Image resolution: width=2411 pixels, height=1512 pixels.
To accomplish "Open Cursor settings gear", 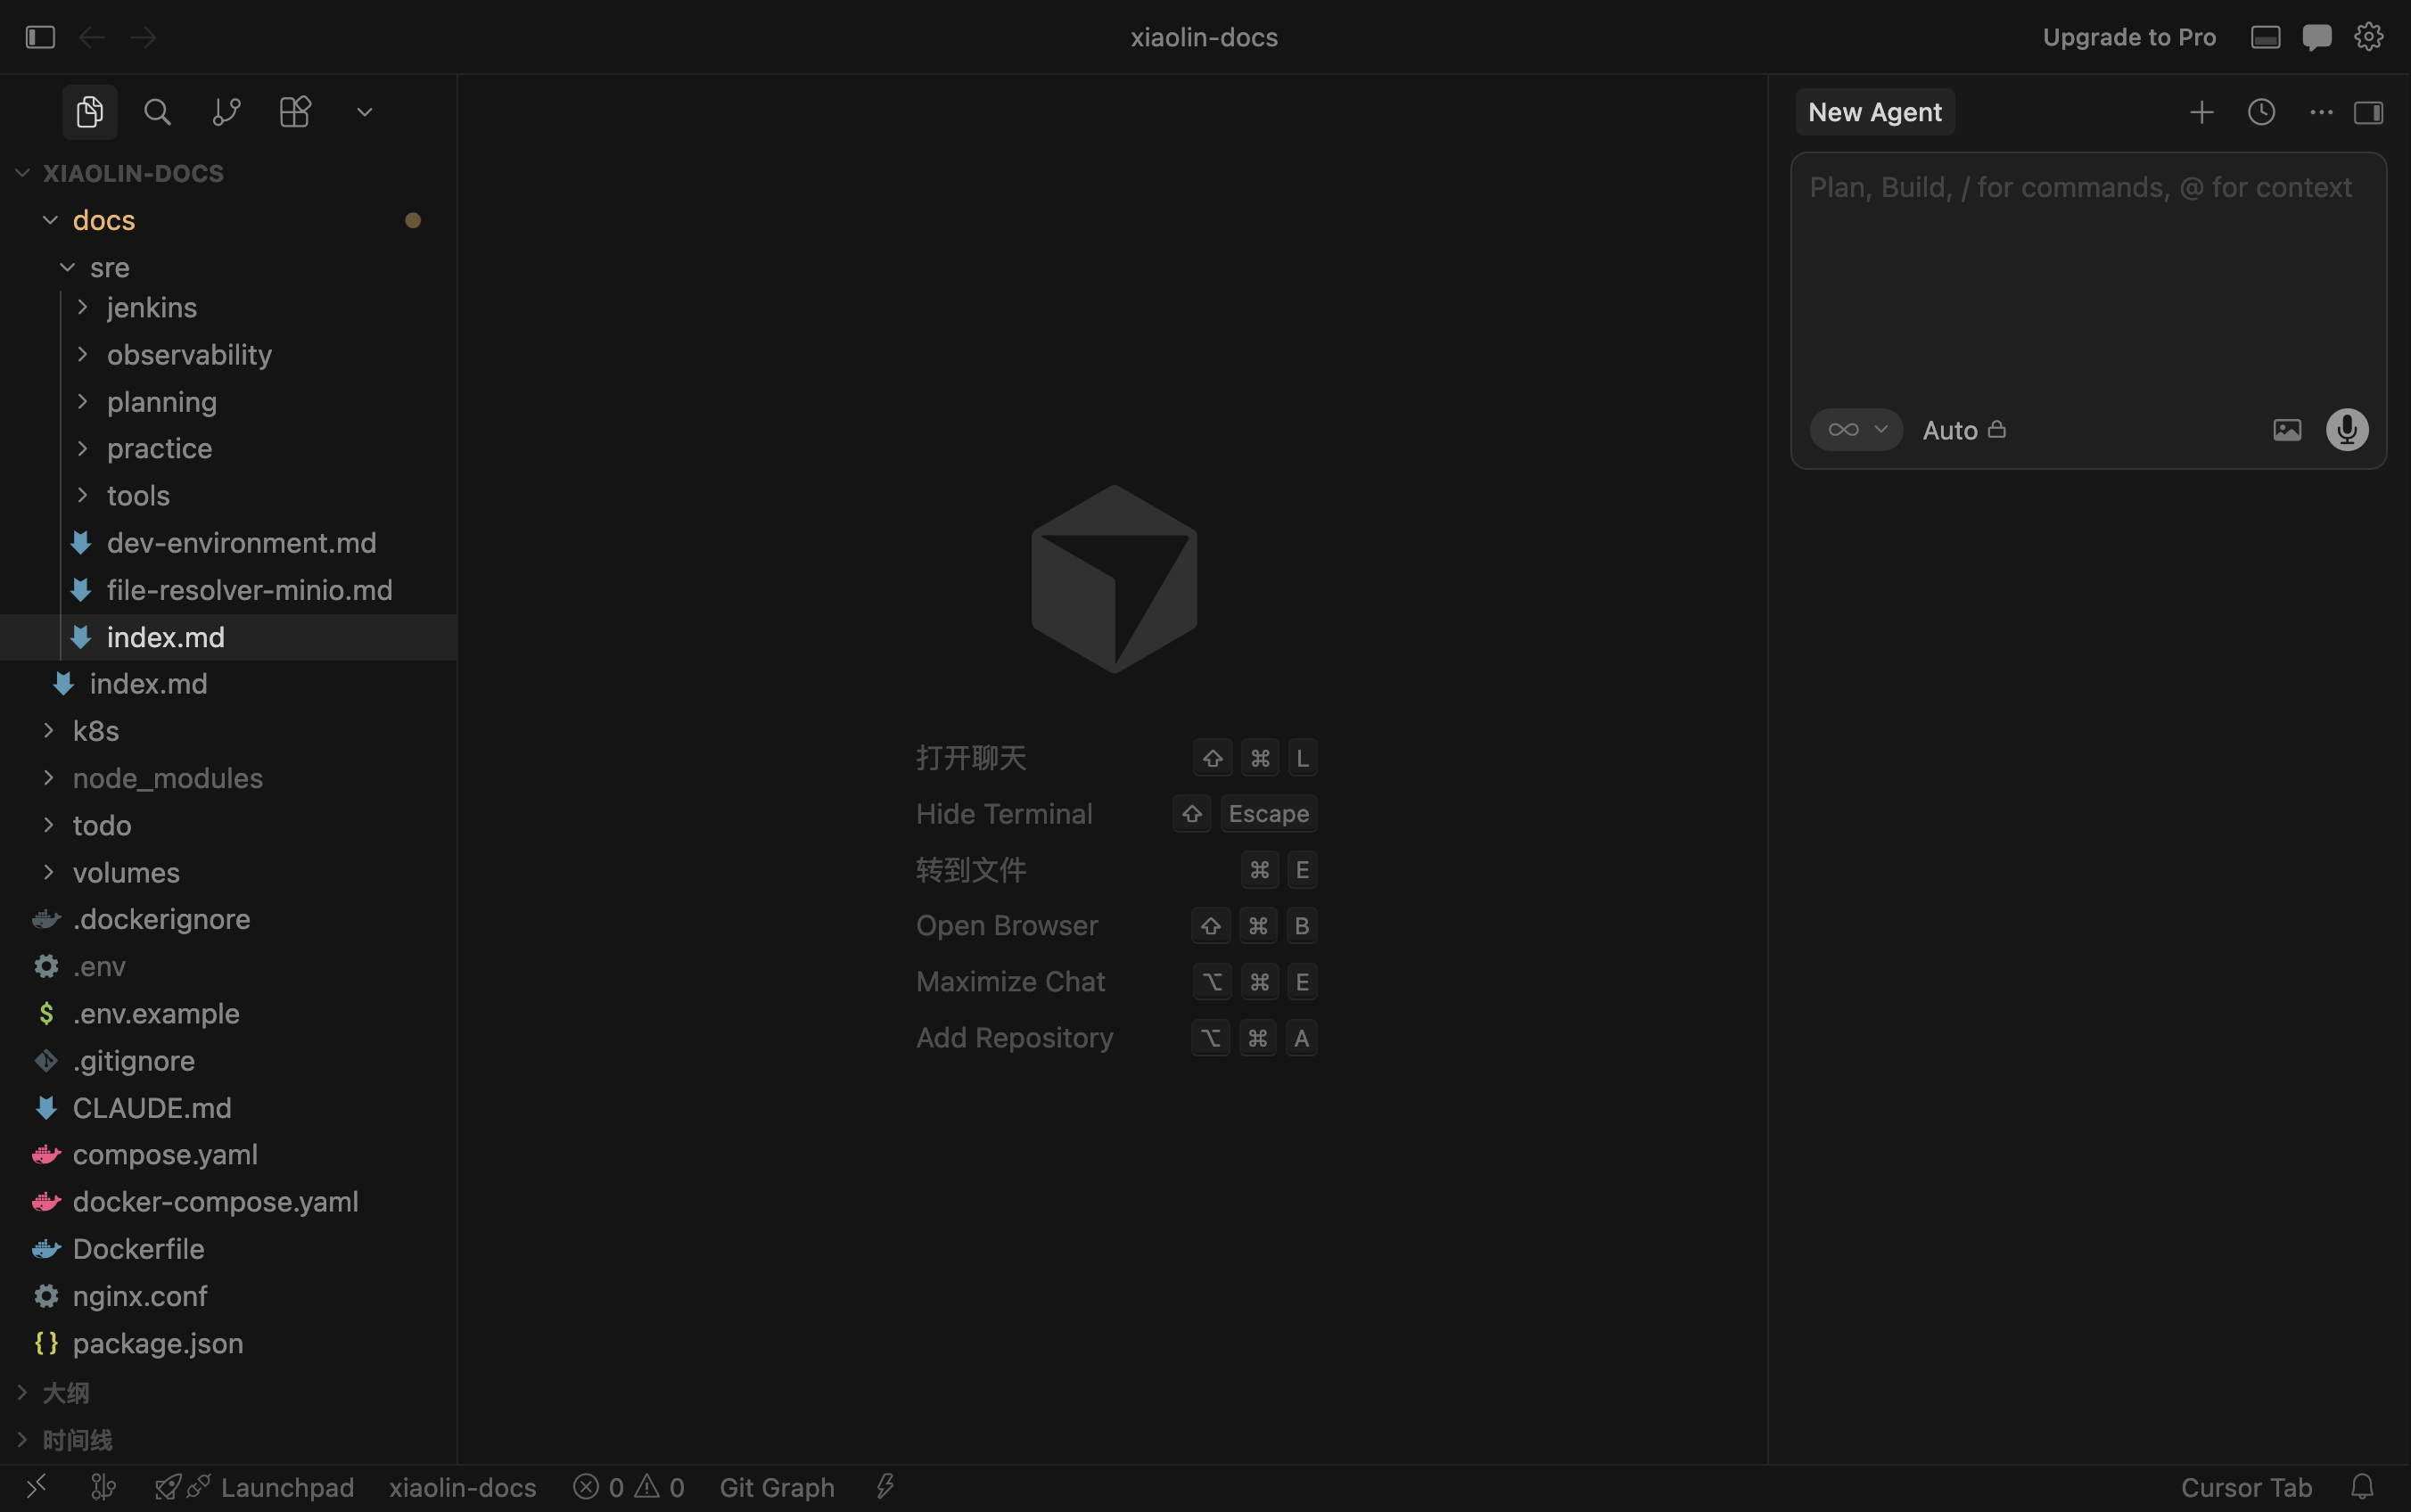I will tap(2368, 37).
